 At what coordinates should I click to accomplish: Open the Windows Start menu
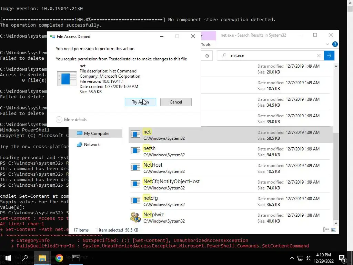(x=8, y=258)
